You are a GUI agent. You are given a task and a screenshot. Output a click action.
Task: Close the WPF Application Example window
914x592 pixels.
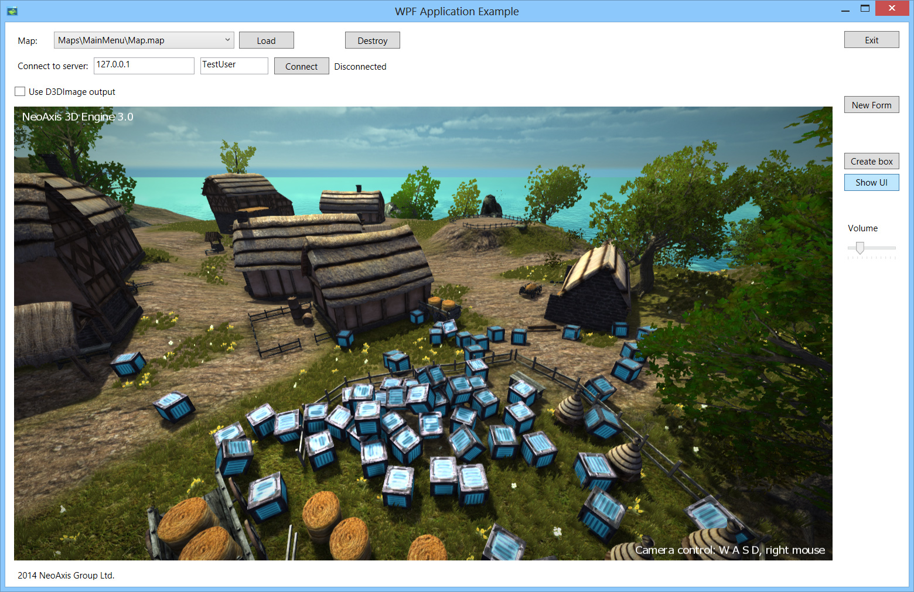tap(891, 9)
